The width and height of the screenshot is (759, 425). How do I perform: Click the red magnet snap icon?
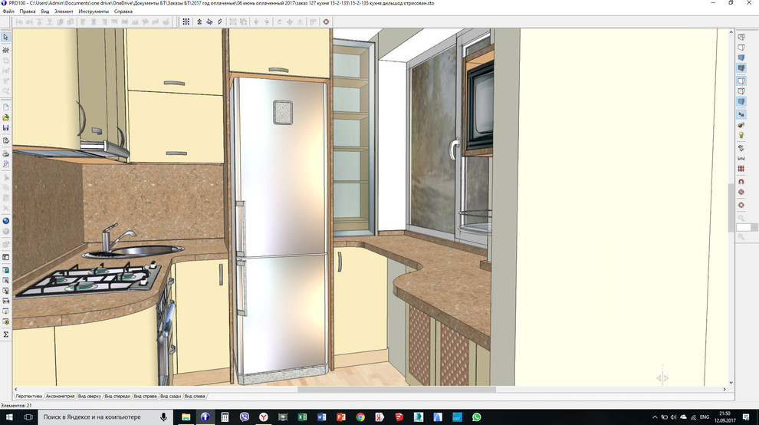click(x=741, y=181)
